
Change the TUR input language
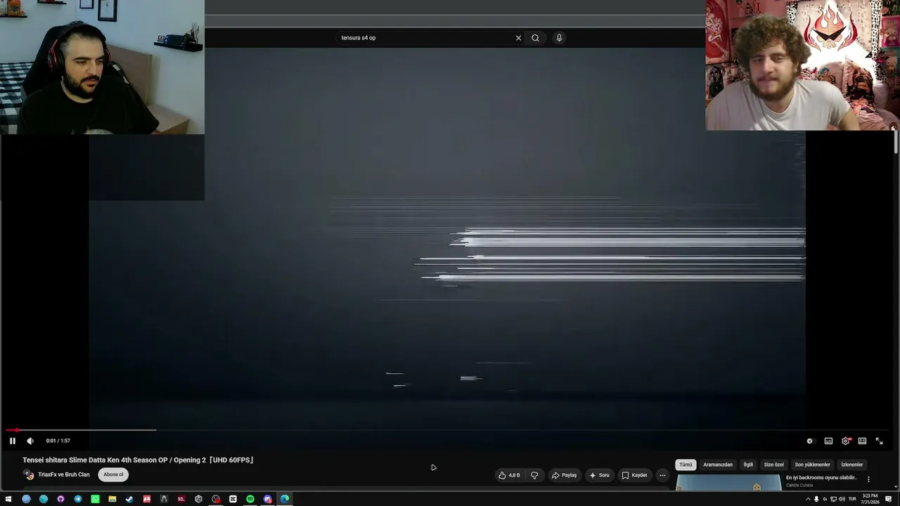[x=853, y=499]
